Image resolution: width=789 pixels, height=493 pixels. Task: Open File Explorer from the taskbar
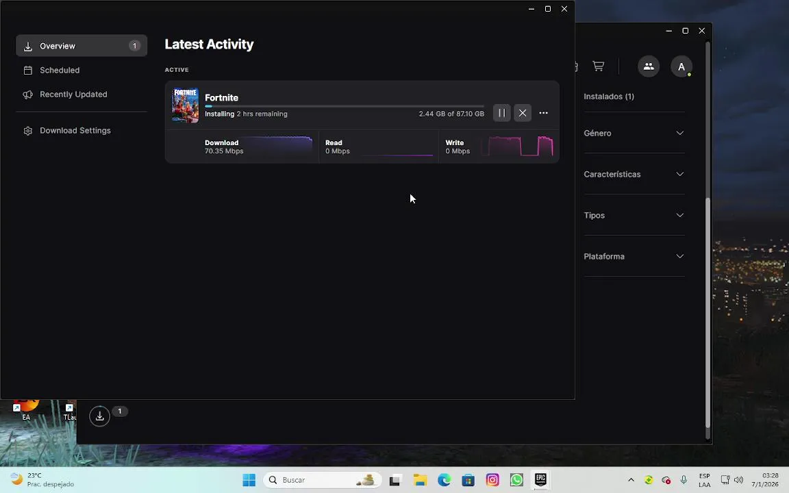(420, 480)
